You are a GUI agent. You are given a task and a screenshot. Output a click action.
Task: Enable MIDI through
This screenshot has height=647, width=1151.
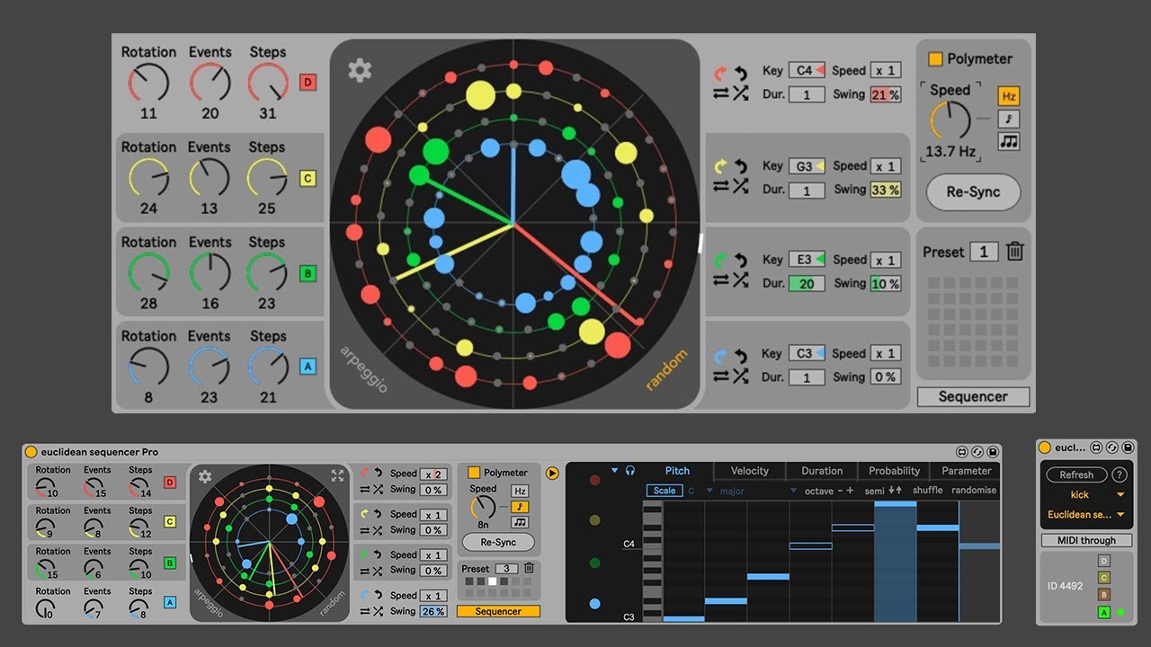[x=1085, y=540]
